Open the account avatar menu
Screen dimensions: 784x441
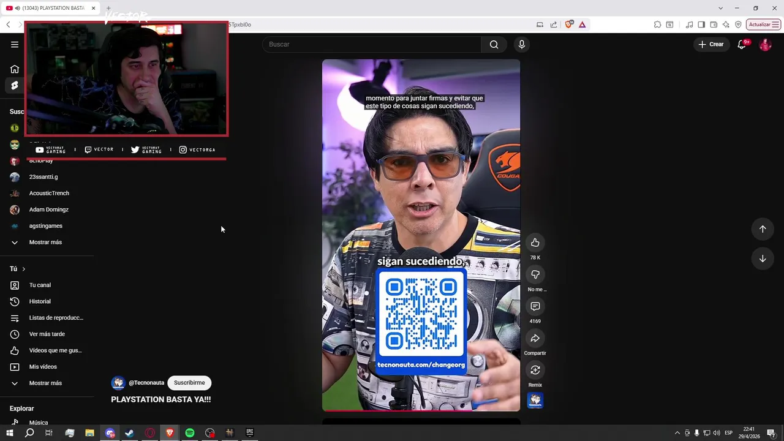pos(765,44)
